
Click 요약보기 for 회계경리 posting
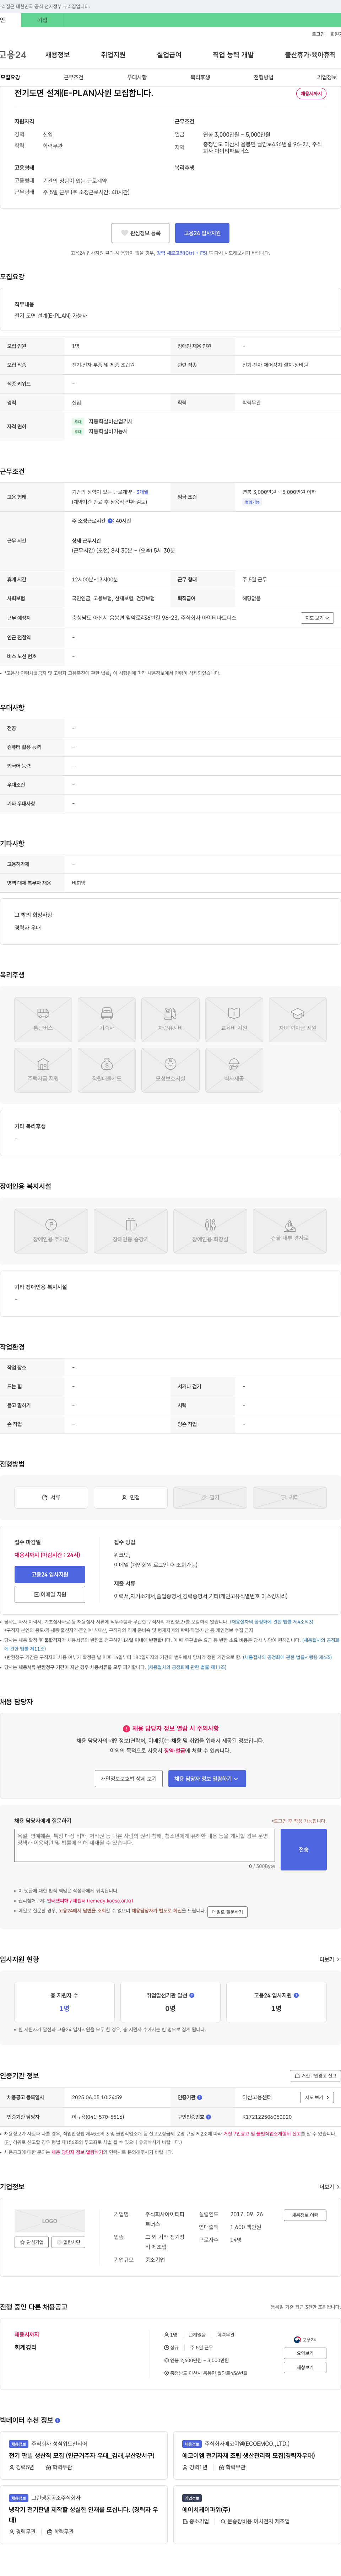pyautogui.click(x=305, y=2353)
